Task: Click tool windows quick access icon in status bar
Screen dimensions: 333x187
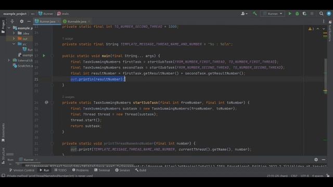Action: [3, 176]
